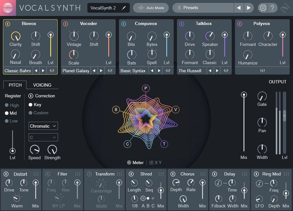Go to previous Vocoder preset arrow

(x=94, y=71)
